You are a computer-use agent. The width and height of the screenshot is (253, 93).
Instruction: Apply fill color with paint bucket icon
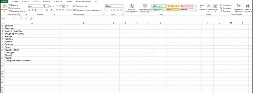pyautogui.click(x=47, y=10)
